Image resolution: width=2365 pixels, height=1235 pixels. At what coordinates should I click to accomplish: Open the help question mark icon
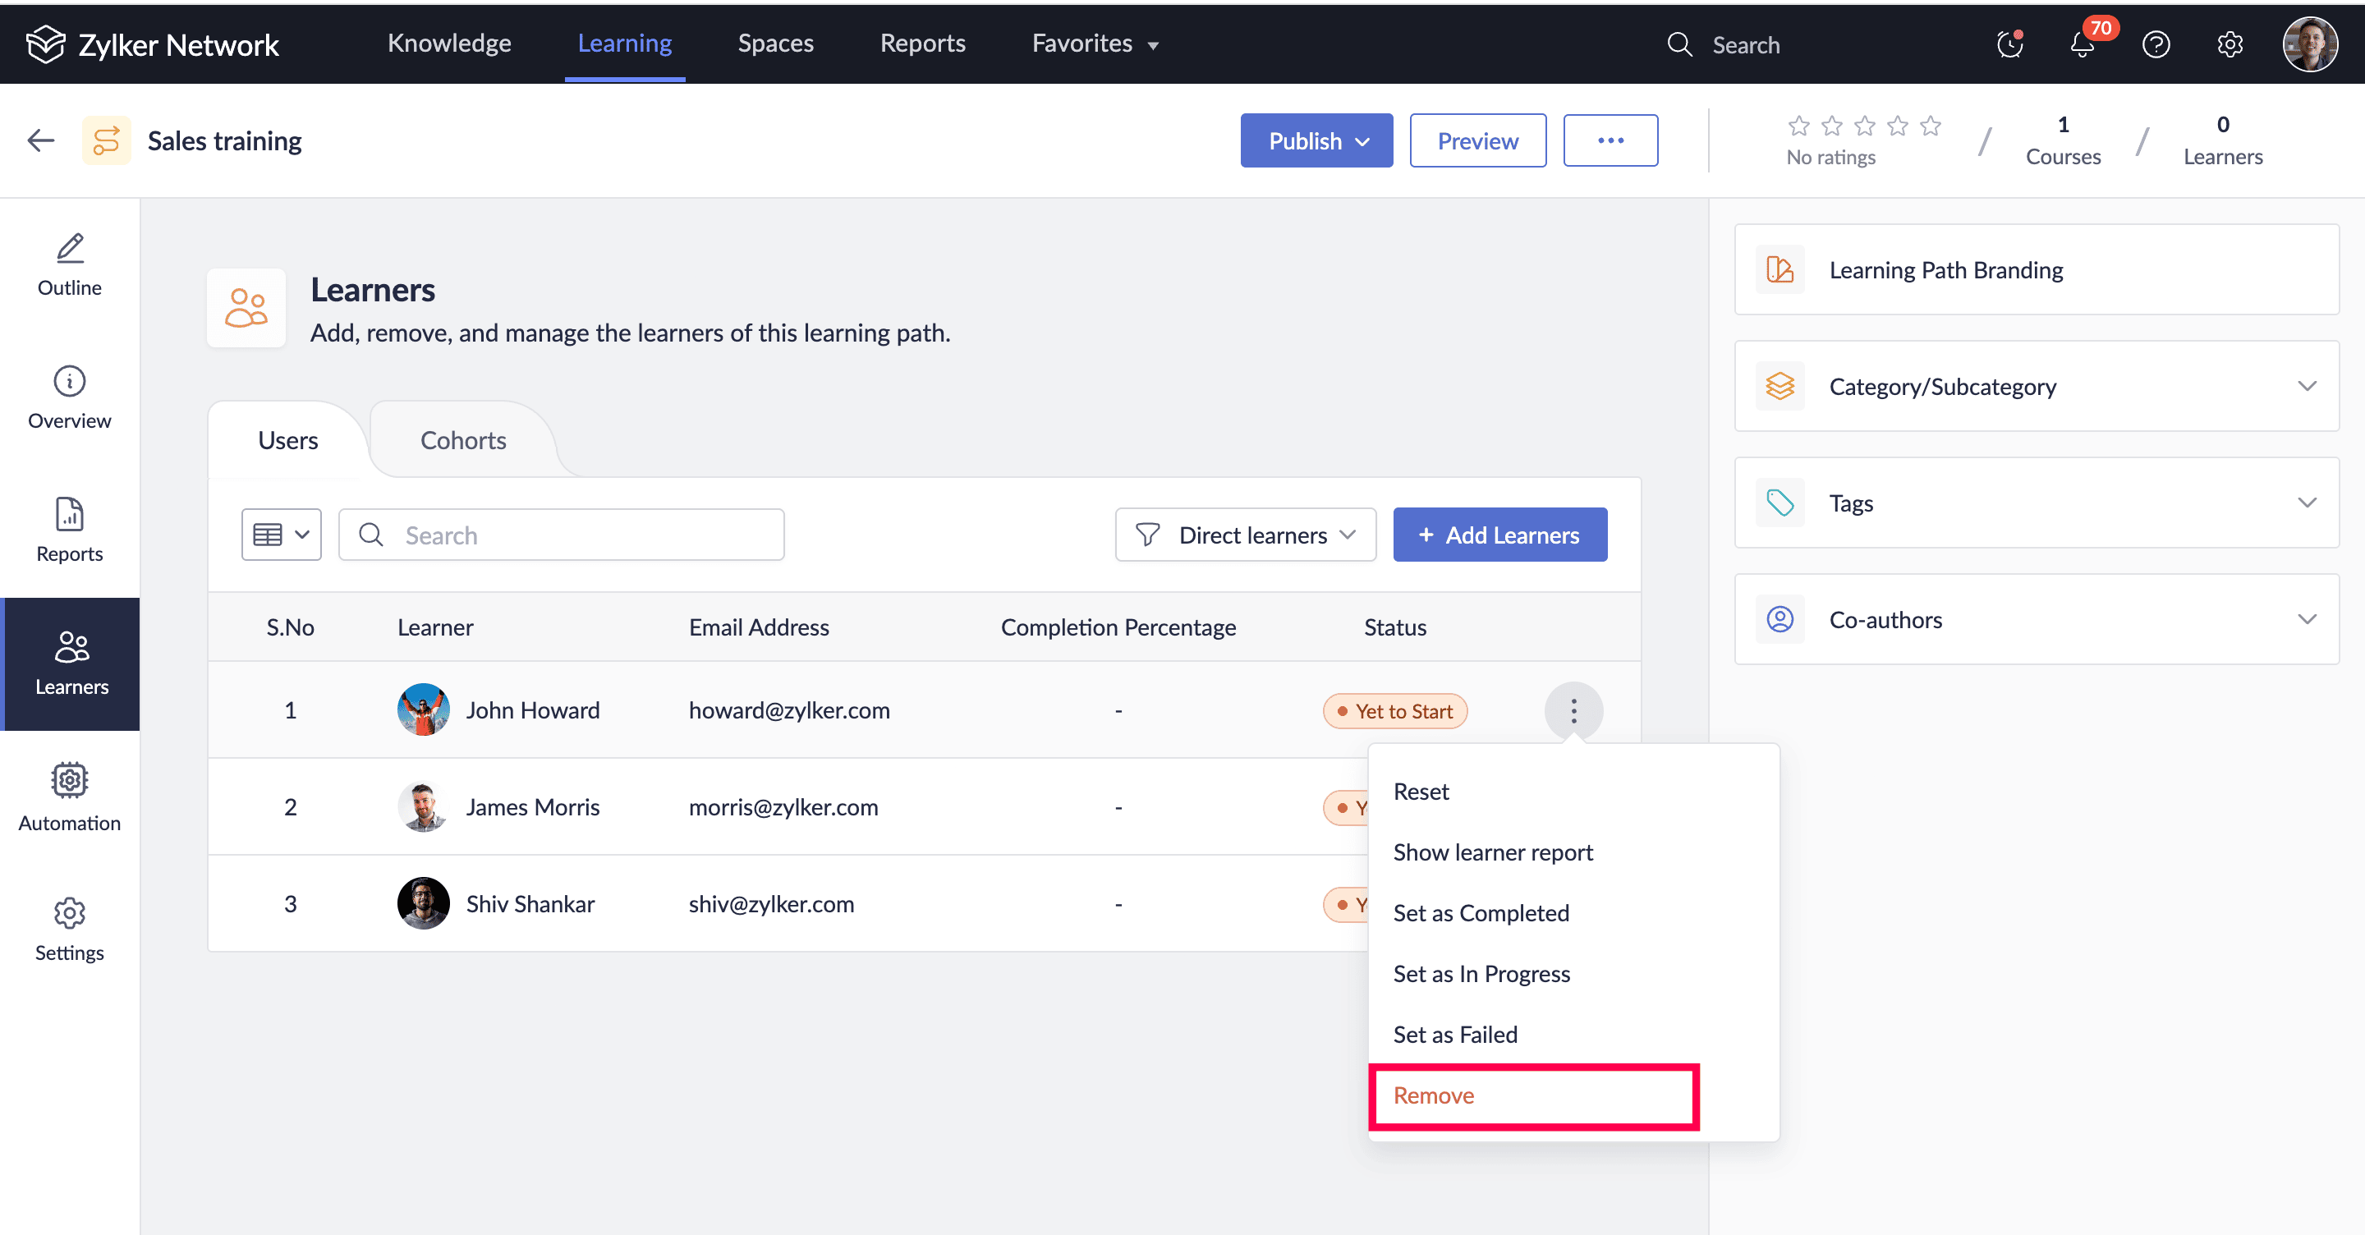[2155, 45]
